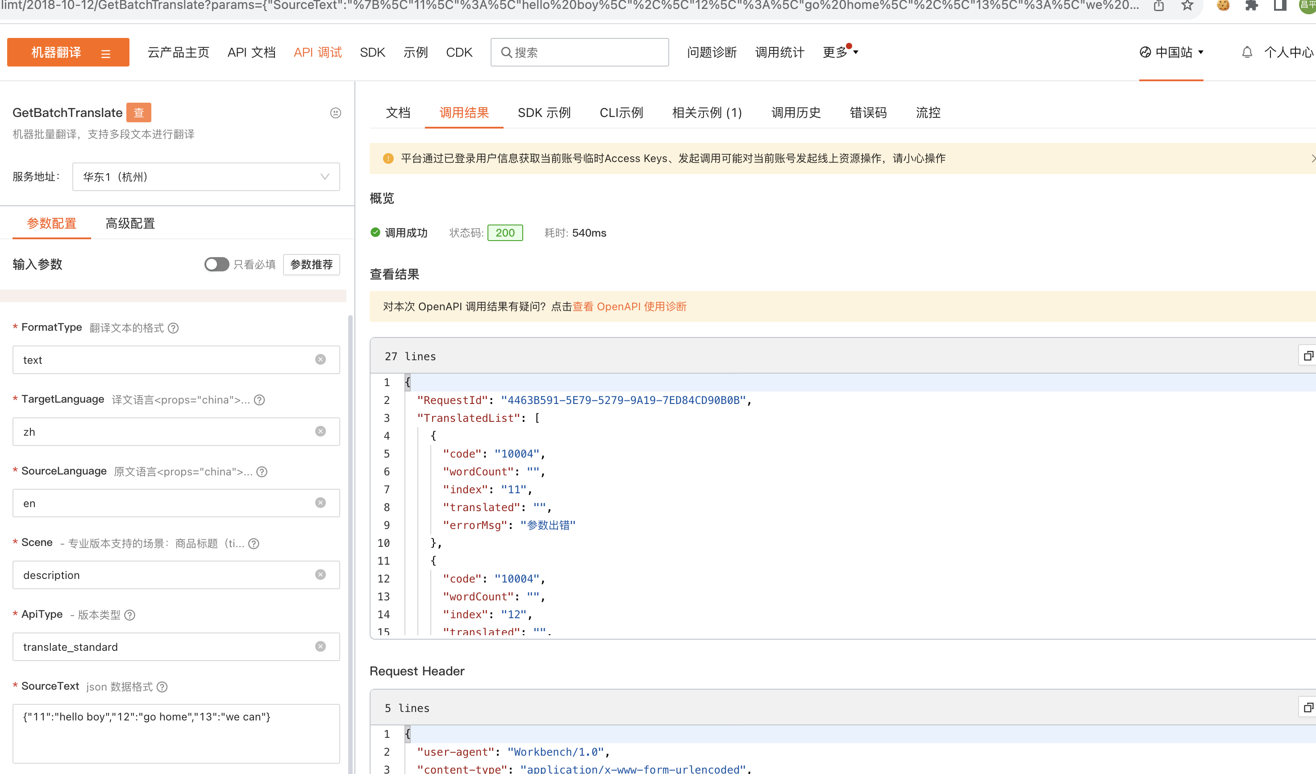Clear the ApiType translate_standard value
Image resolution: width=1316 pixels, height=774 pixels.
tap(321, 646)
